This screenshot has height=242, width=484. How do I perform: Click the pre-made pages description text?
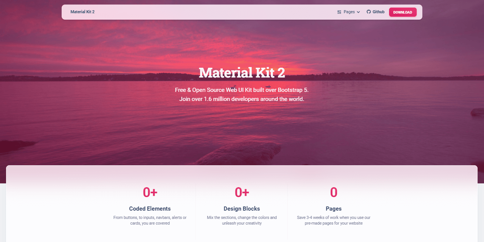click(x=334, y=220)
